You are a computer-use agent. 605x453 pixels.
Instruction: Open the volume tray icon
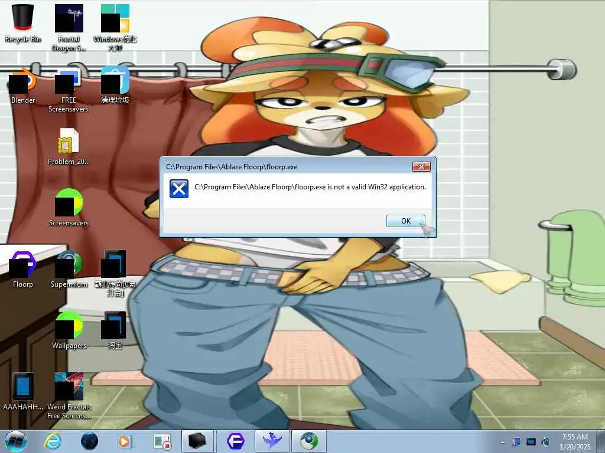click(545, 442)
